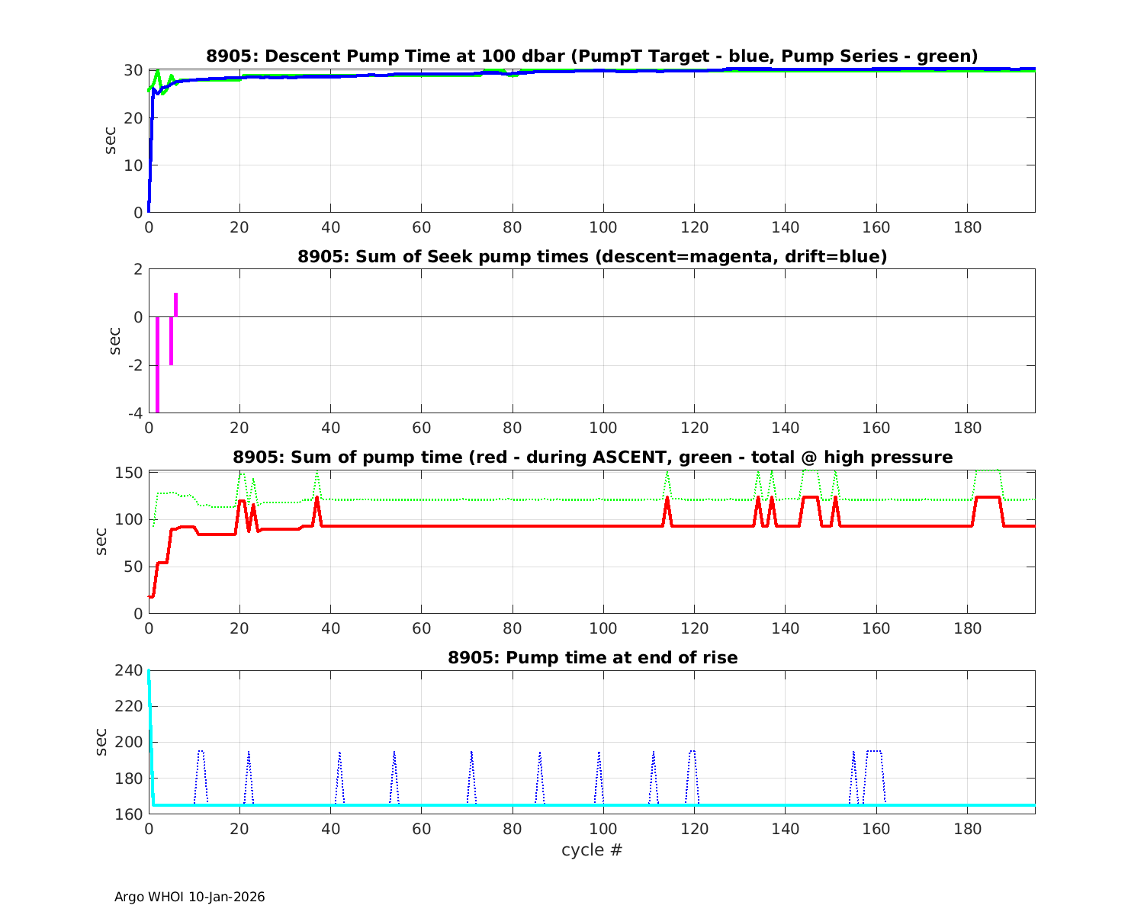1144x915 pixels.
Task: Click the longest magenta bar reaching -4 sec
Action: coord(157,366)
